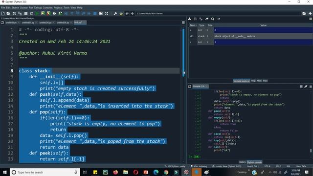The width and height of the screenshot is (313, 176).
Task: Open Preferences wrench icon
Action: [x=115, y=13]
